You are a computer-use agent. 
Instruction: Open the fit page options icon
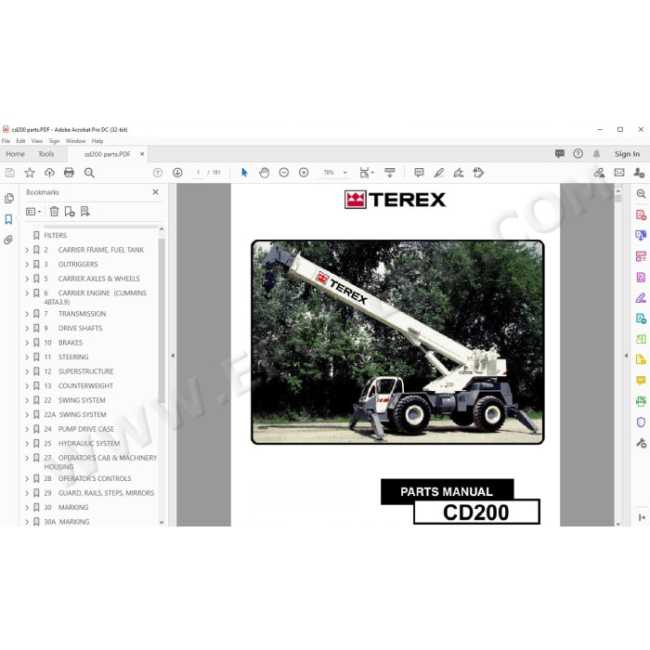tap(367, 173)
